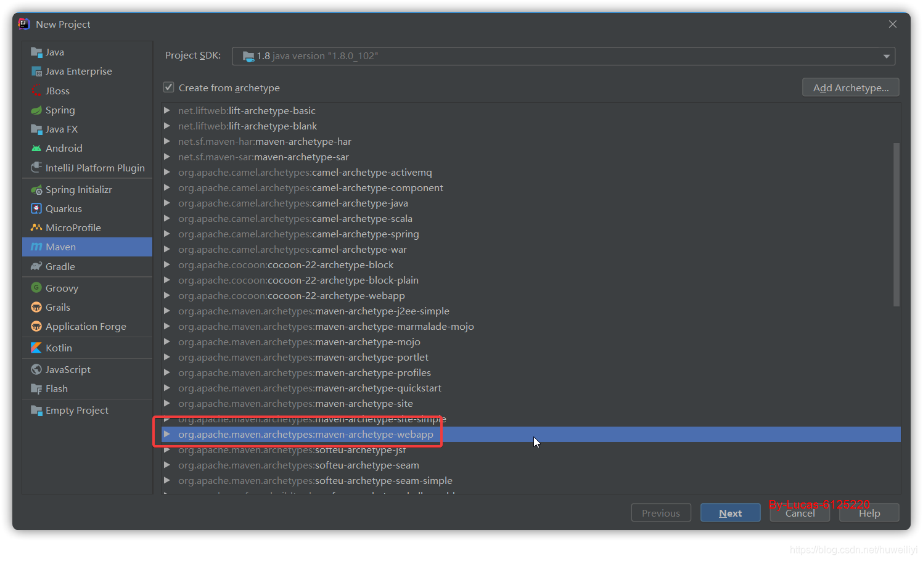This screenshot has width=923, height=561.
Task: Click the Java Enterprise icon
Action: click(x=36, y=72)
